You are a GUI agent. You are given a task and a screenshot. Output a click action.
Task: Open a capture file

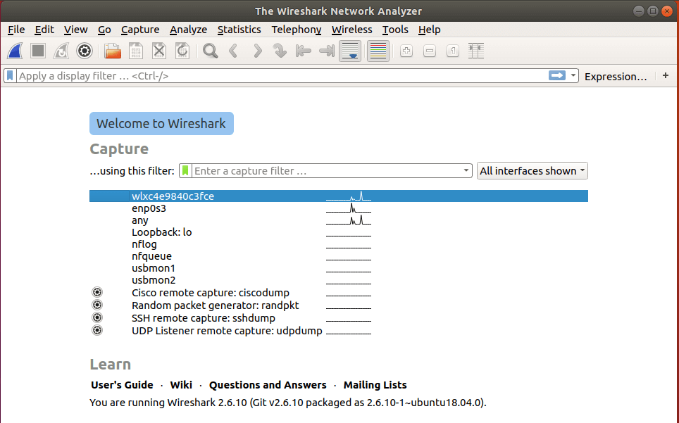pyautogui.click(x=113, y=51)
